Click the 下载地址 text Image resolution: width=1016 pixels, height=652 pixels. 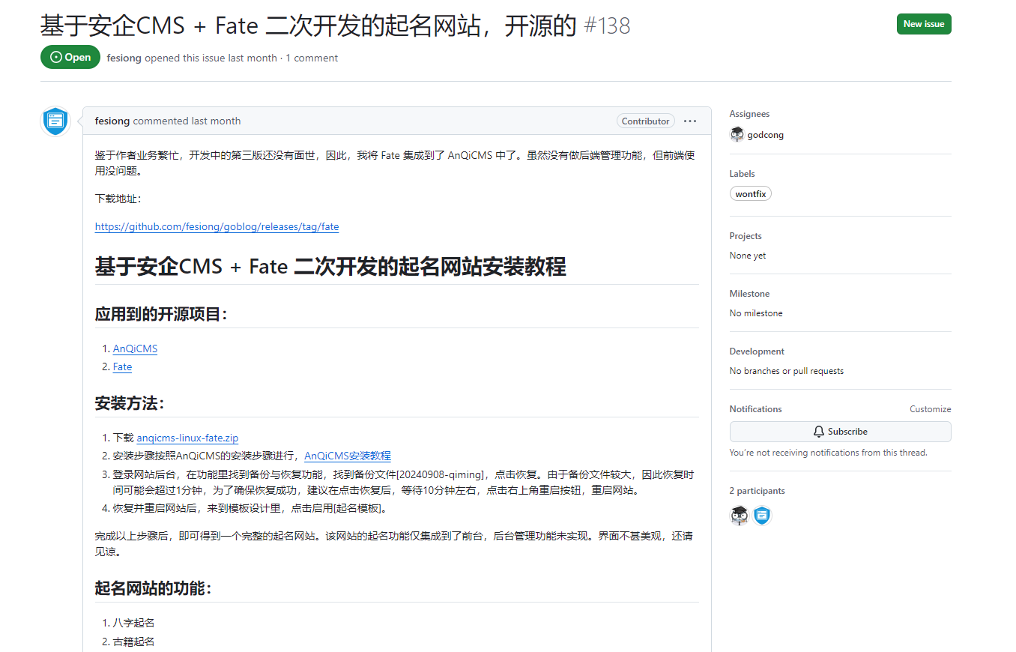118,199
